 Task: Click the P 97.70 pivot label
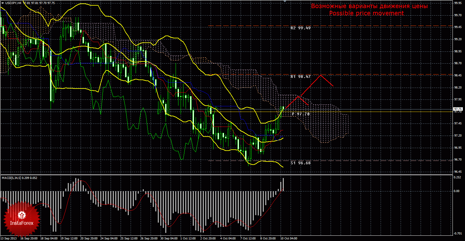301,114
